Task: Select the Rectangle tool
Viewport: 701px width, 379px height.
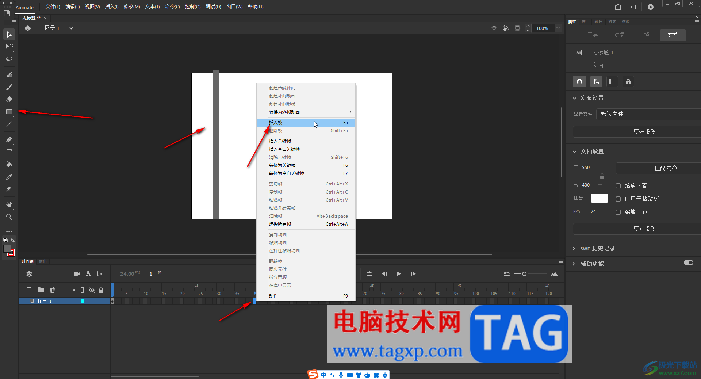Action: coord(9,112)
